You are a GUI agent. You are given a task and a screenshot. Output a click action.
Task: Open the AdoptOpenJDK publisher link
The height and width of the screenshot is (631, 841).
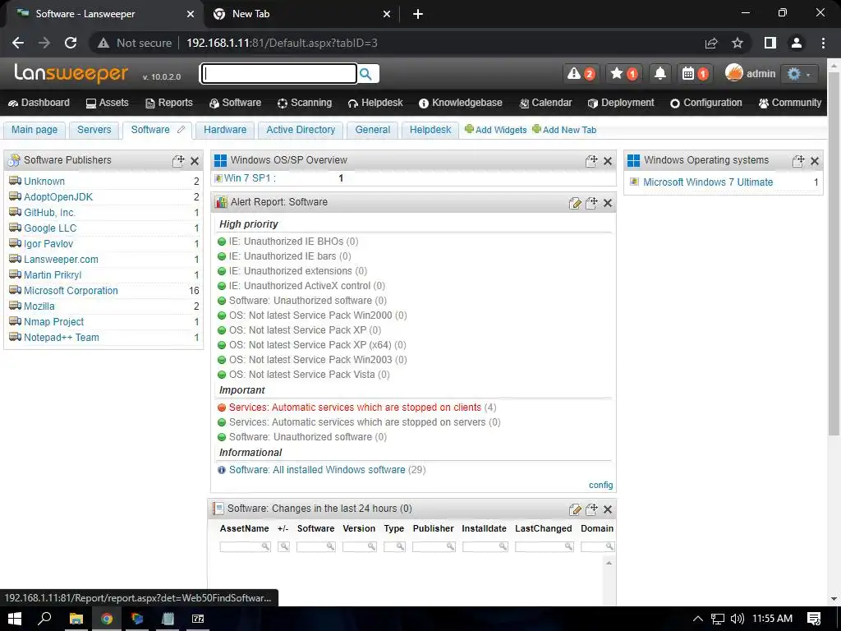click(58, 197)
